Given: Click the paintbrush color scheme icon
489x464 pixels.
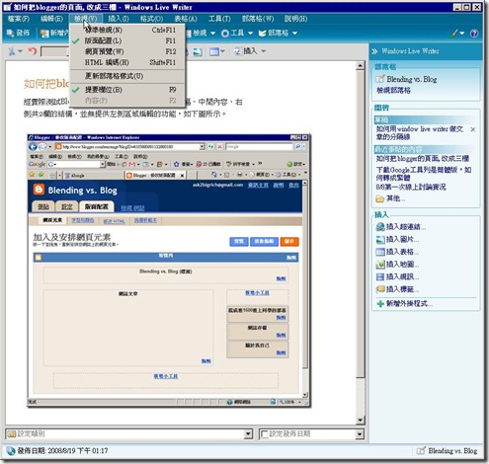Looking at the screenshot, I should click(454, 34).
